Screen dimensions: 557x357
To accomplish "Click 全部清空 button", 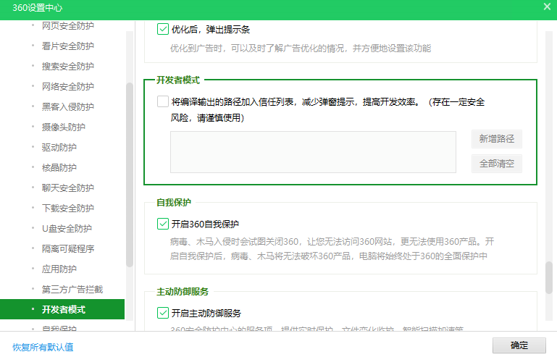I will pos(497,164).
